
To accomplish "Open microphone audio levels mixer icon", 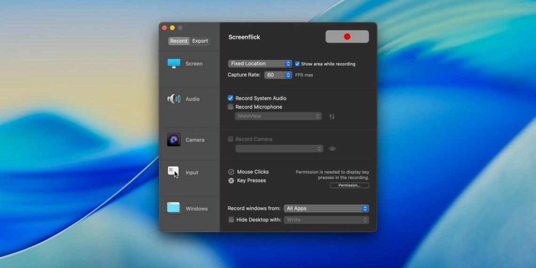I will click(332, 117).
